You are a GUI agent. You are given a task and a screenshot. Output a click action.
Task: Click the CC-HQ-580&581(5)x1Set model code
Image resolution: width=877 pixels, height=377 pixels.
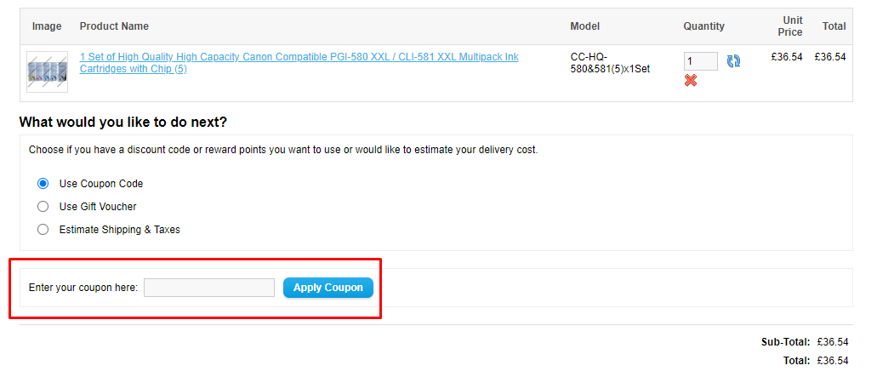[610, 63]
